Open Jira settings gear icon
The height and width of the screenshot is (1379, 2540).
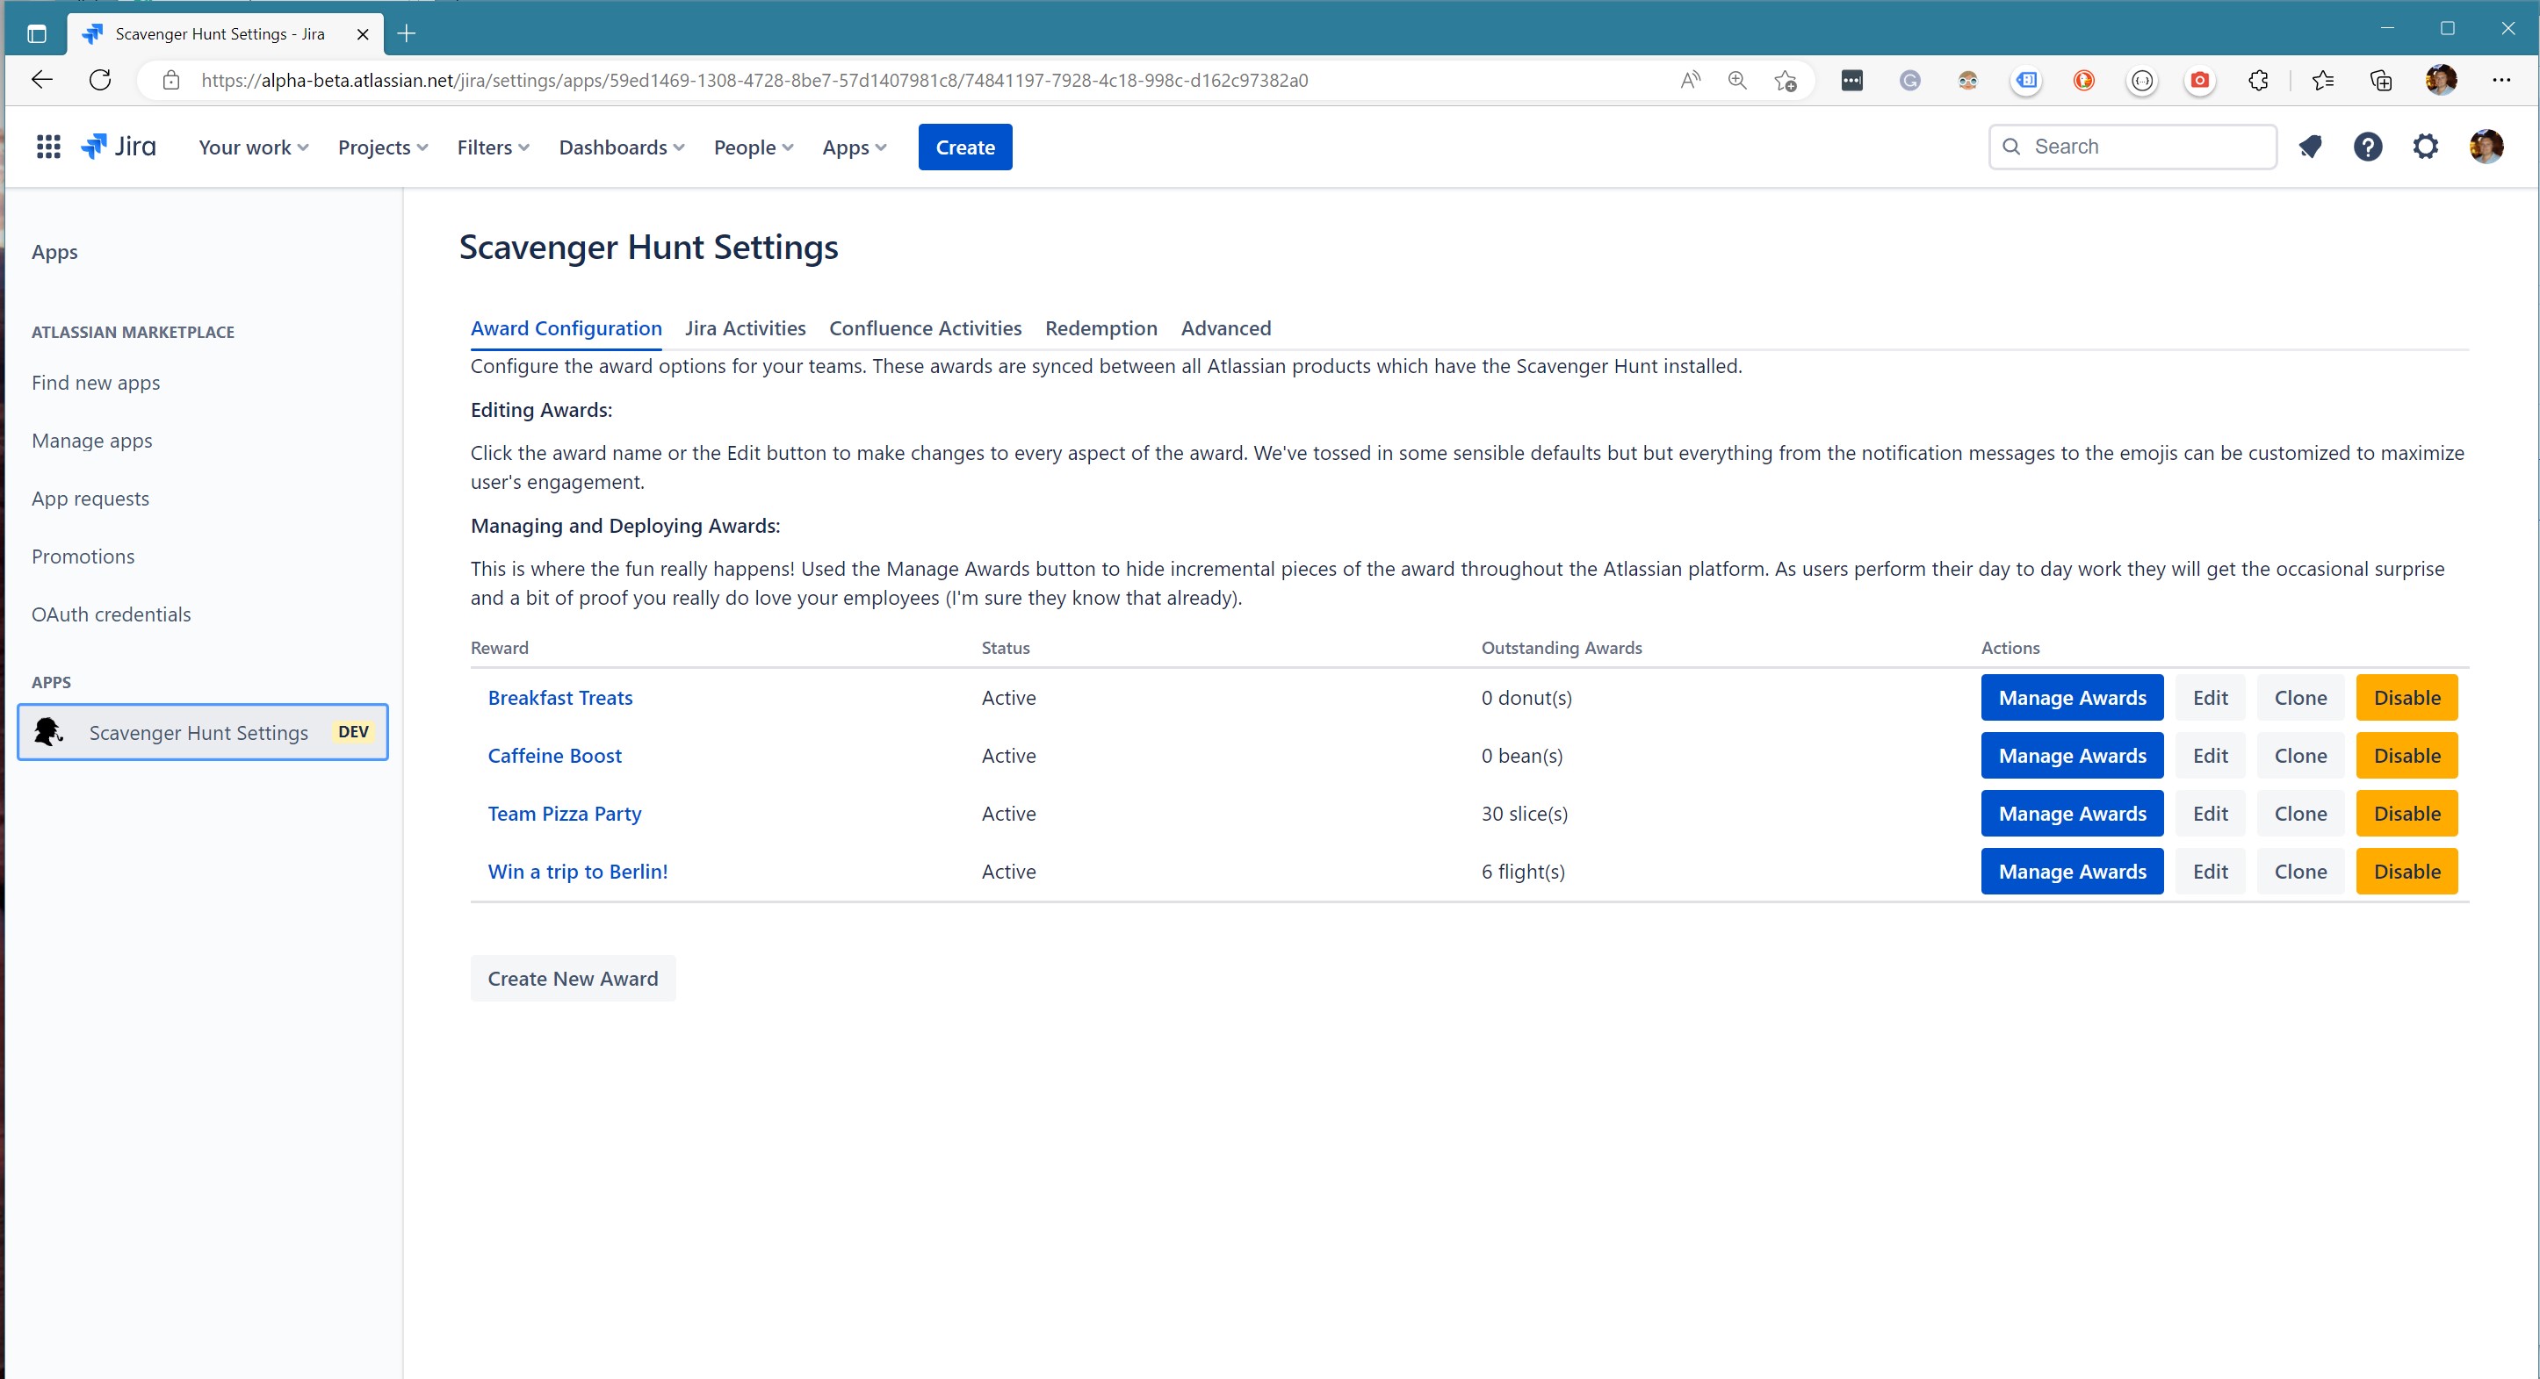[x=2426, y=147]
